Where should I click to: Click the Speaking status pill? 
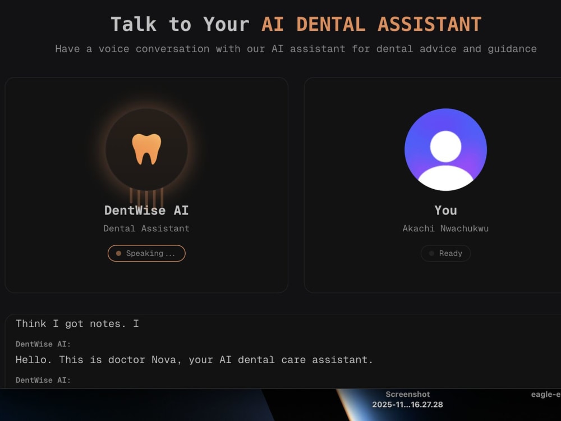click(146, 253)
